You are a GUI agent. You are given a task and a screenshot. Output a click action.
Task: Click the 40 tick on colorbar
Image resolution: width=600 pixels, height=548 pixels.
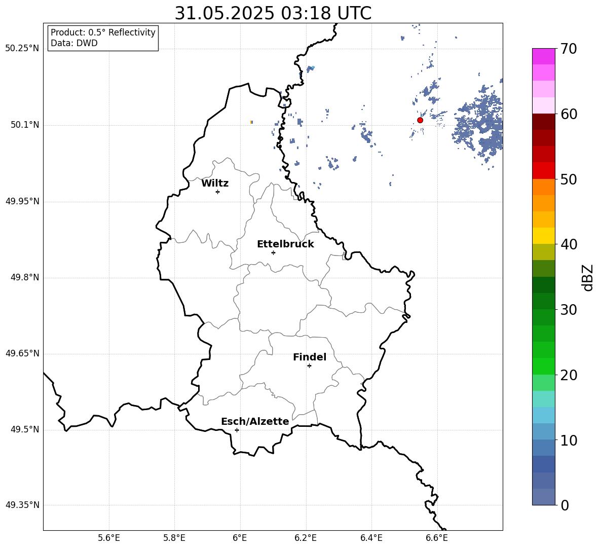click(x=569, y=244)
